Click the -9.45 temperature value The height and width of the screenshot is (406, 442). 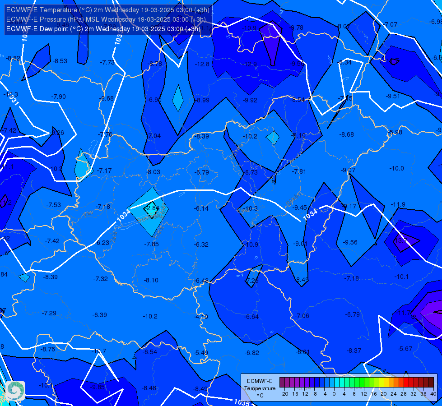click(300, 208)
